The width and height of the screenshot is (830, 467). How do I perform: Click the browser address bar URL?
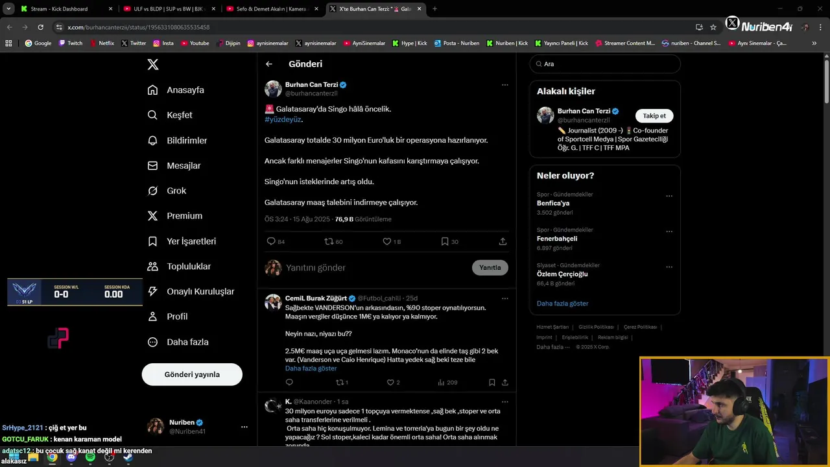[138, 27]
